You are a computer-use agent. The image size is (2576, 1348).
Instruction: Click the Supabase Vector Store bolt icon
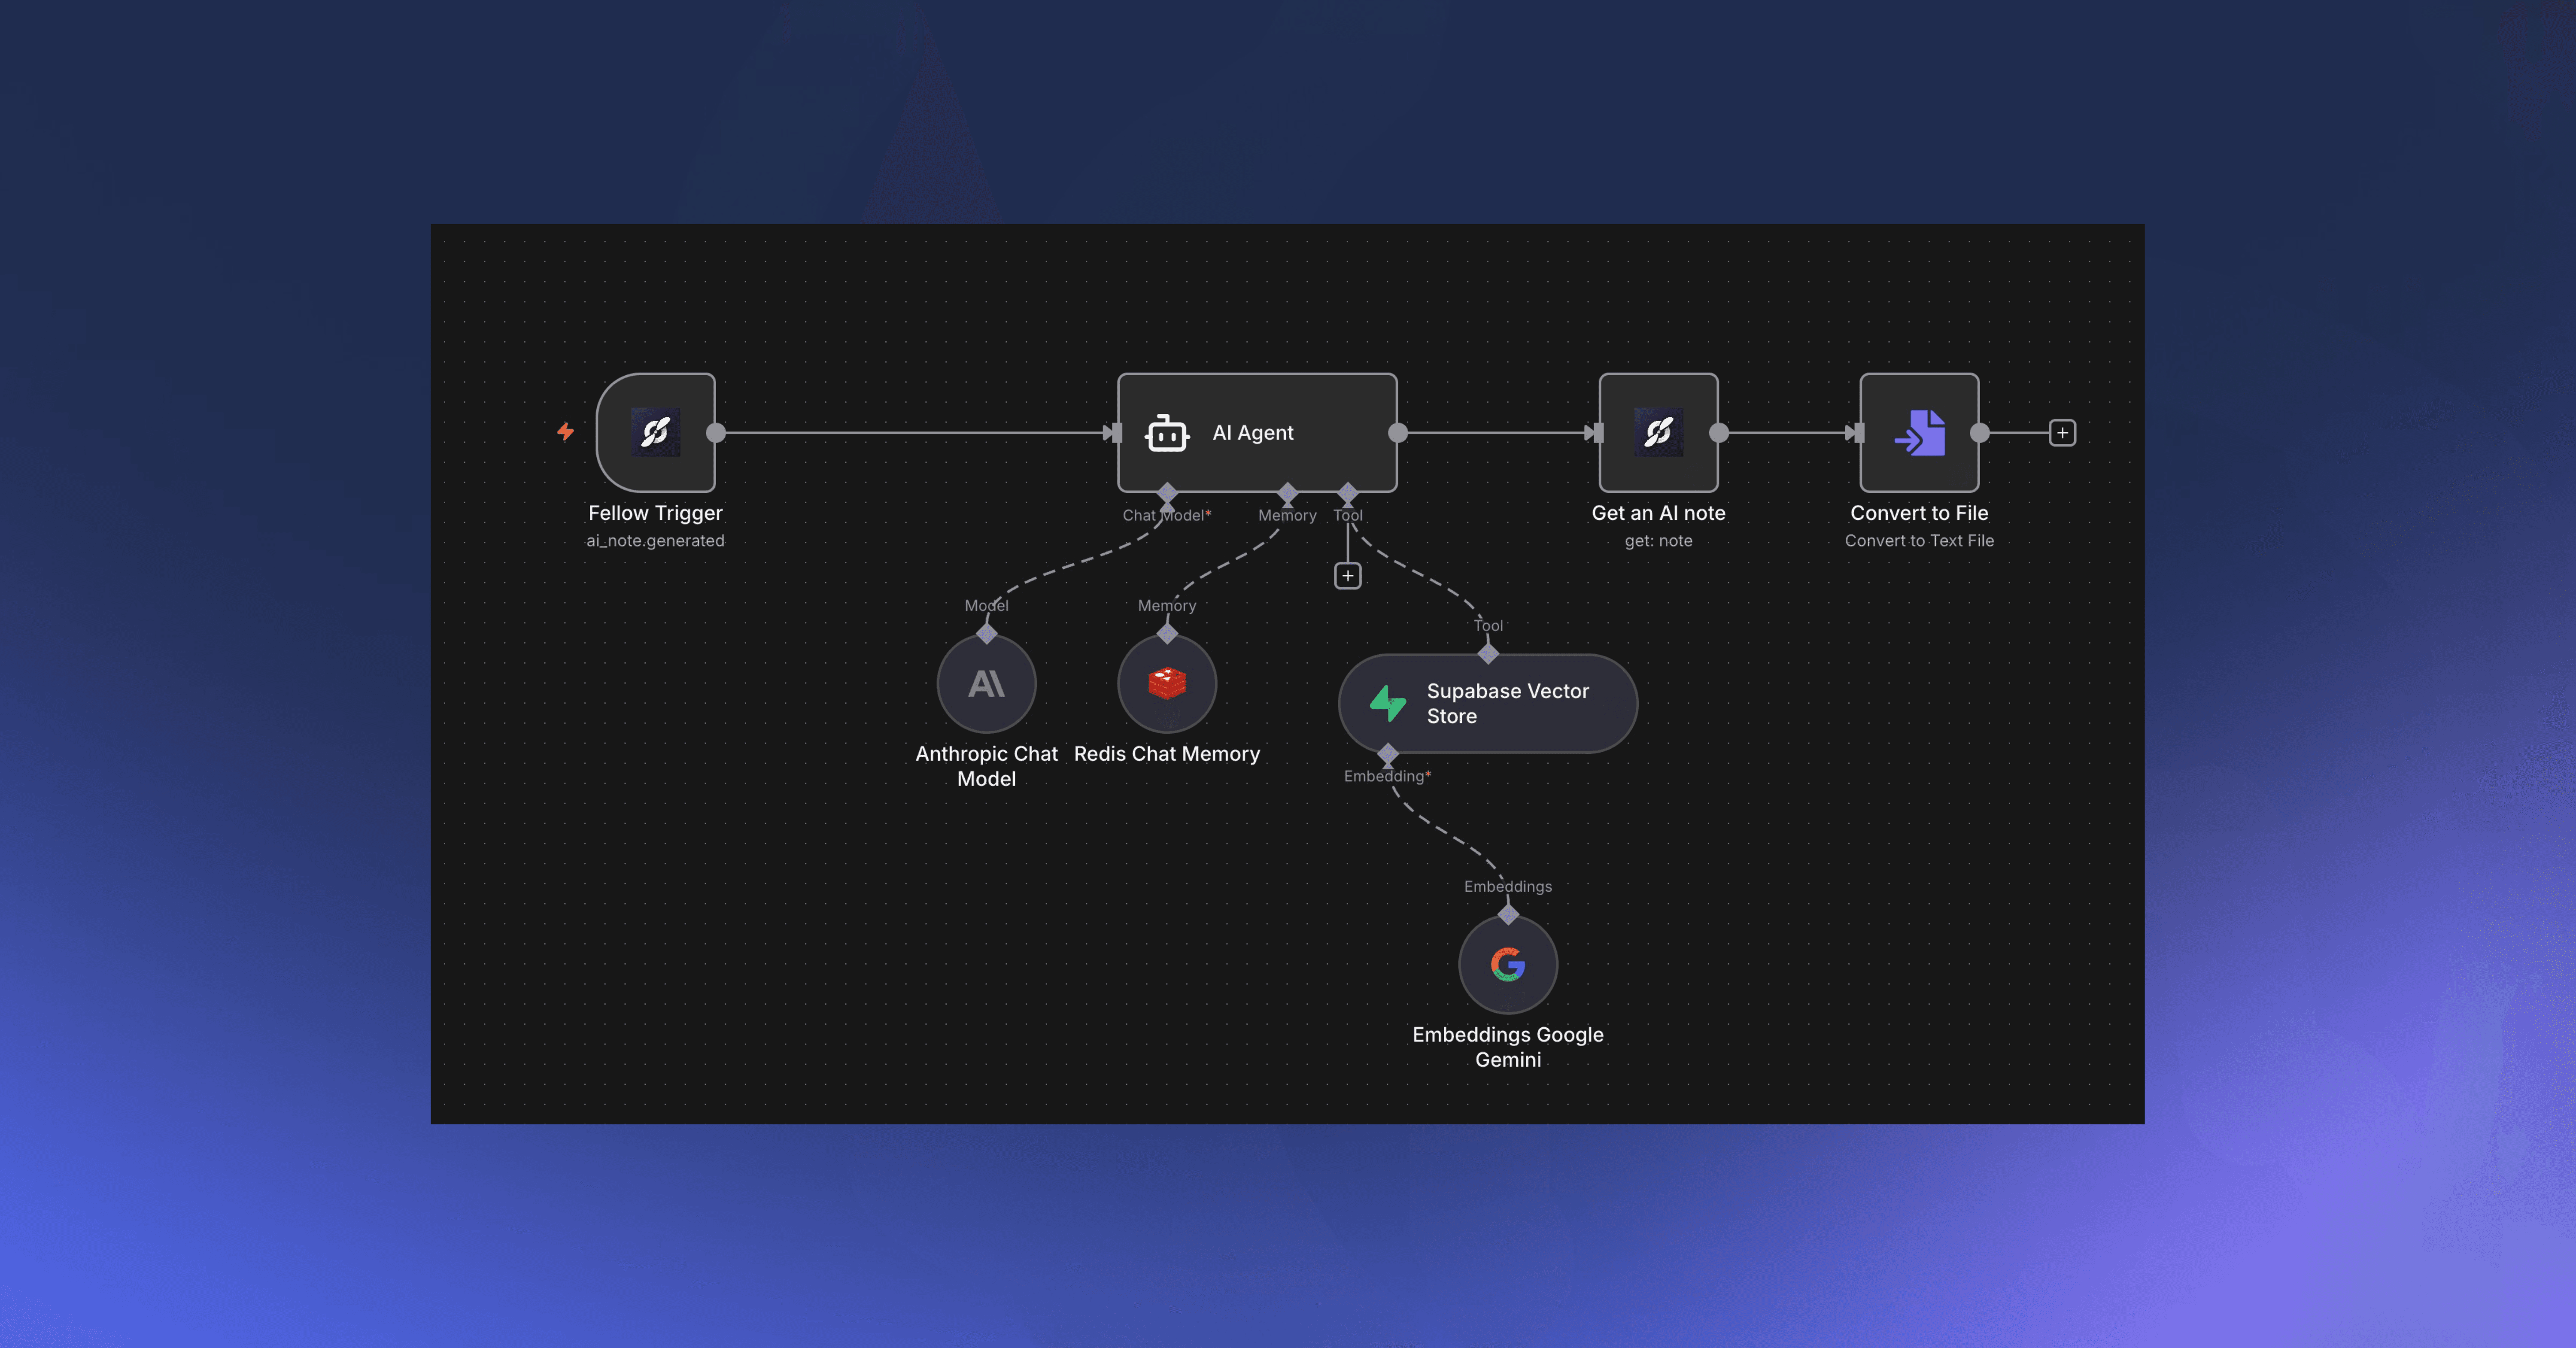tap(1388, 703)
